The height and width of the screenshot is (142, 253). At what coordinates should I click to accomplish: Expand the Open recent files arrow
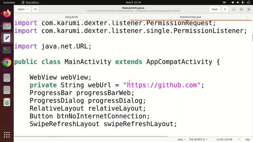pos(28,9)
